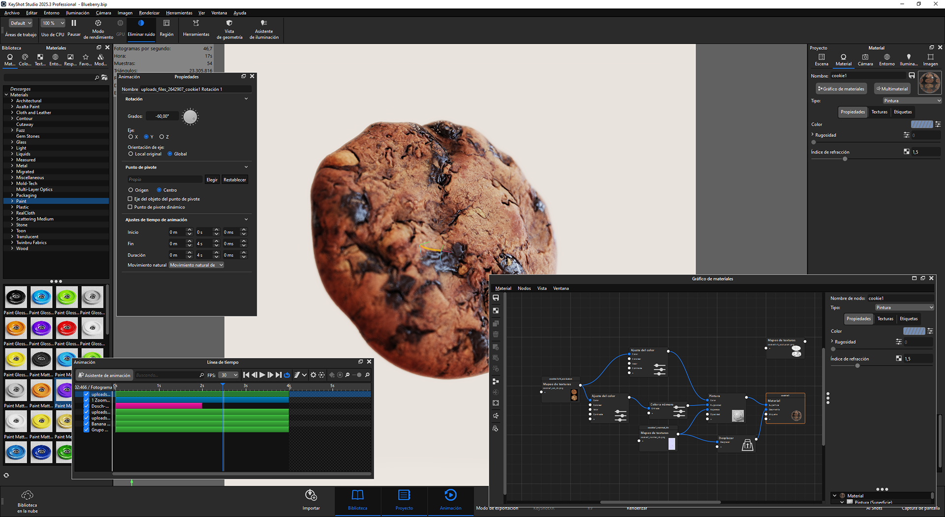Image resolution: width=945 pixels, height=517 pixels.
Task: Open the Movimiento natural dropdown
Action: coord(196,265)
